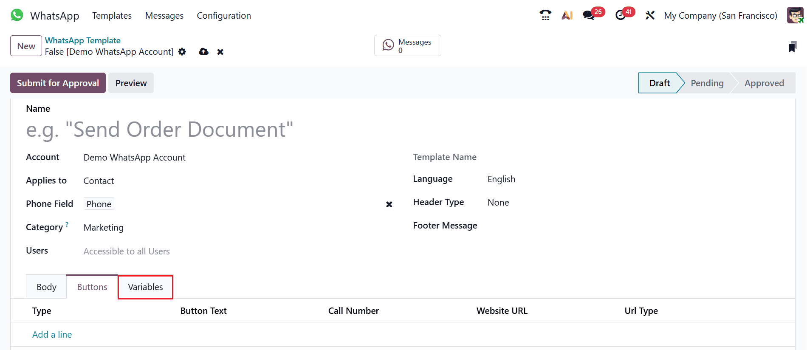Click Submit for Approval
This screenshot has width=807, height=350.
[x=58, y=83]
